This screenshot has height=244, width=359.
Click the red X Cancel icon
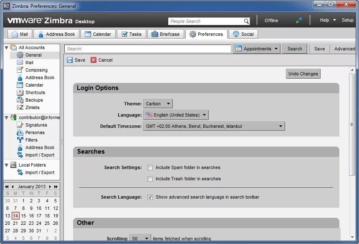[x=94, y=60]
